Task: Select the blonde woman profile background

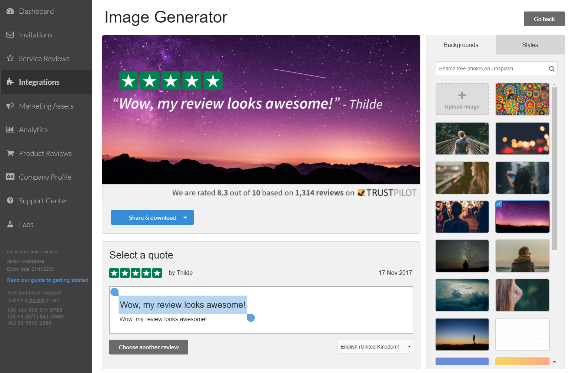Action: click(x=462, y=178)
